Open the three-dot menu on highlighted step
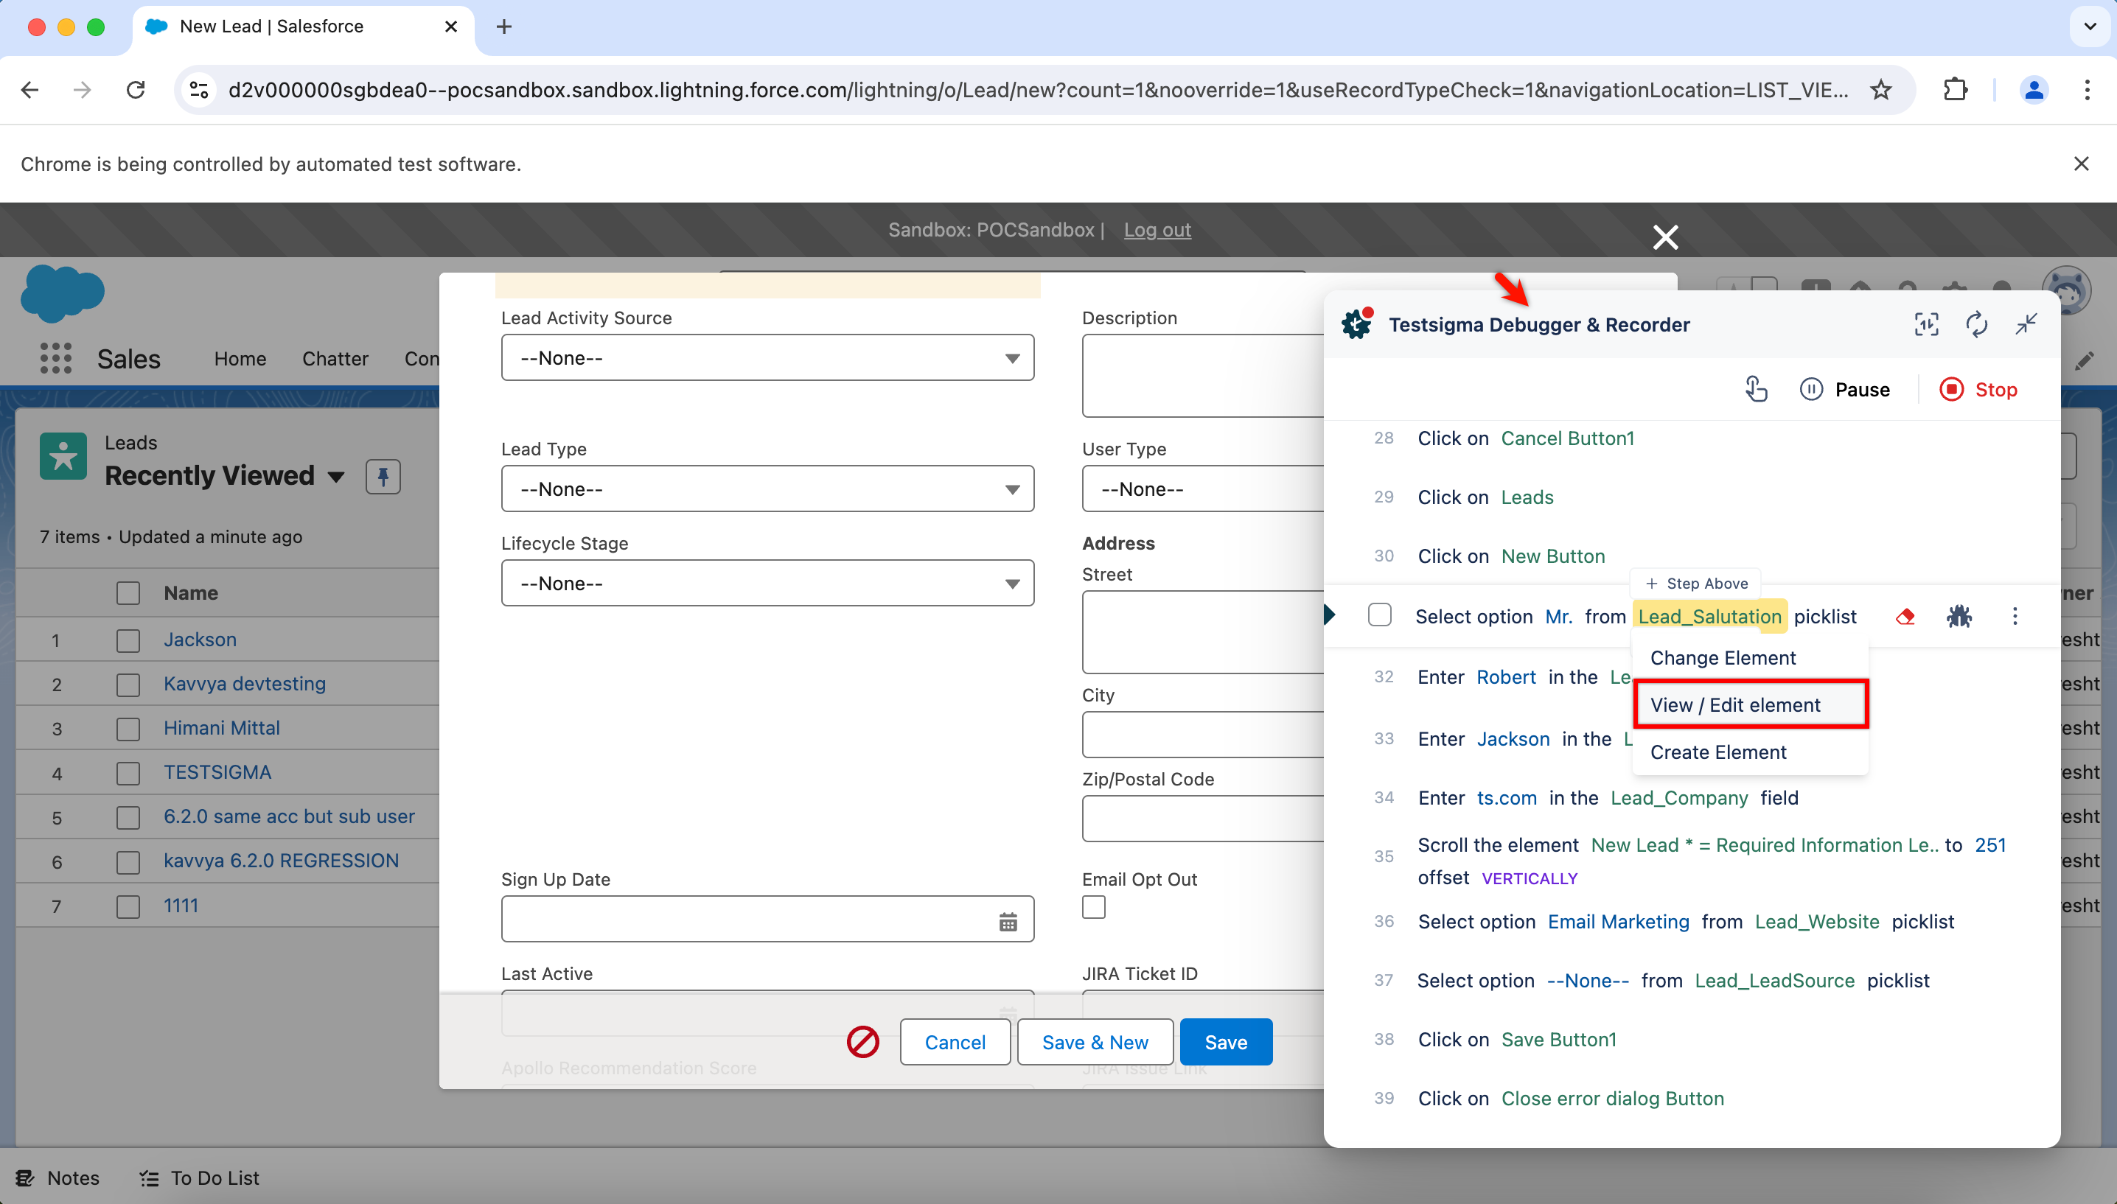This screenshot has height=1204, width=2117. click(2015, 616)
